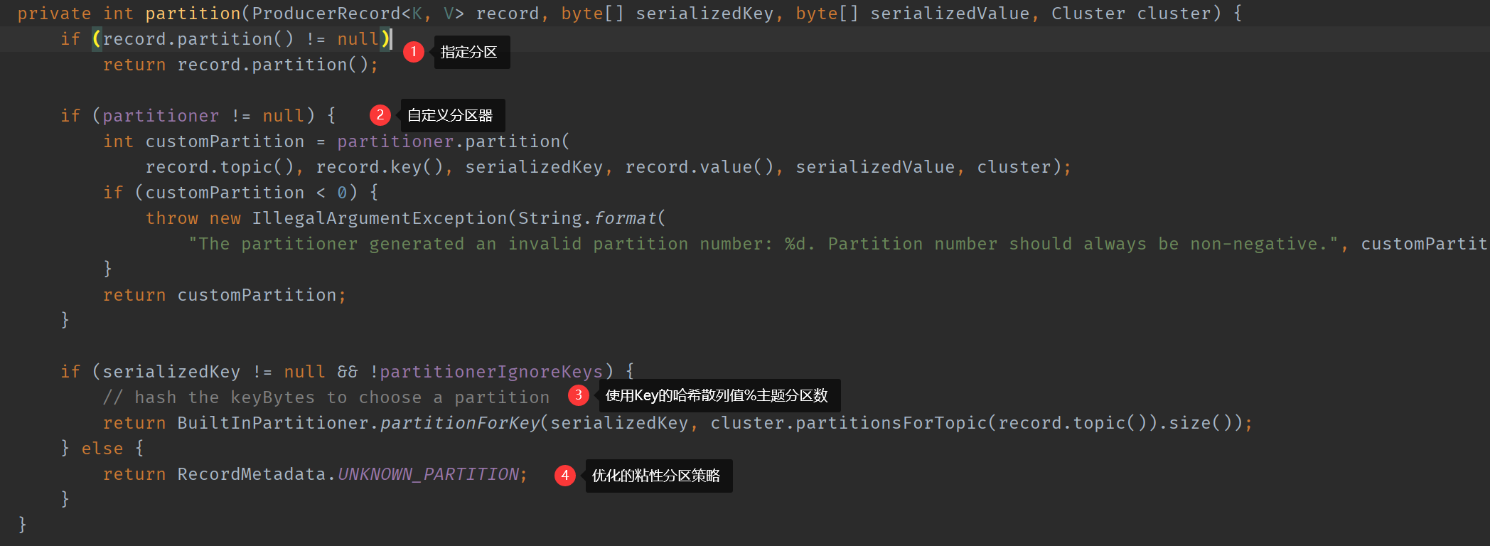Click 'ProducerRecord' type in method signature
Image resolution: width=1490 pixels, height=546 pixels.
(326, 14)
